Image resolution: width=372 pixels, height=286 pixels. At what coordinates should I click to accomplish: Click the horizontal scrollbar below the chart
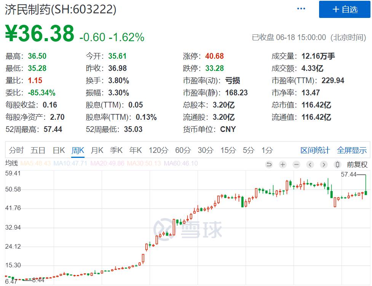[186, 284]
